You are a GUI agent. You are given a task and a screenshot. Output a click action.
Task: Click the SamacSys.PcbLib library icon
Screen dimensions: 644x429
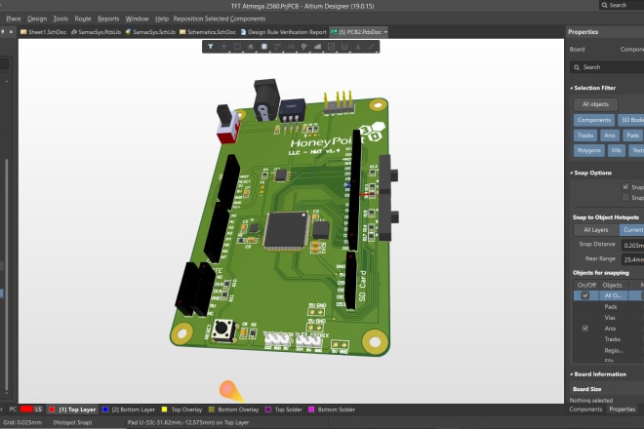[74, 31]
